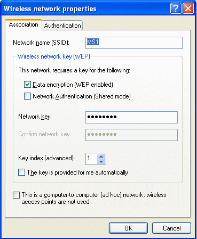Close the Wireless network properties dialog

188,9
